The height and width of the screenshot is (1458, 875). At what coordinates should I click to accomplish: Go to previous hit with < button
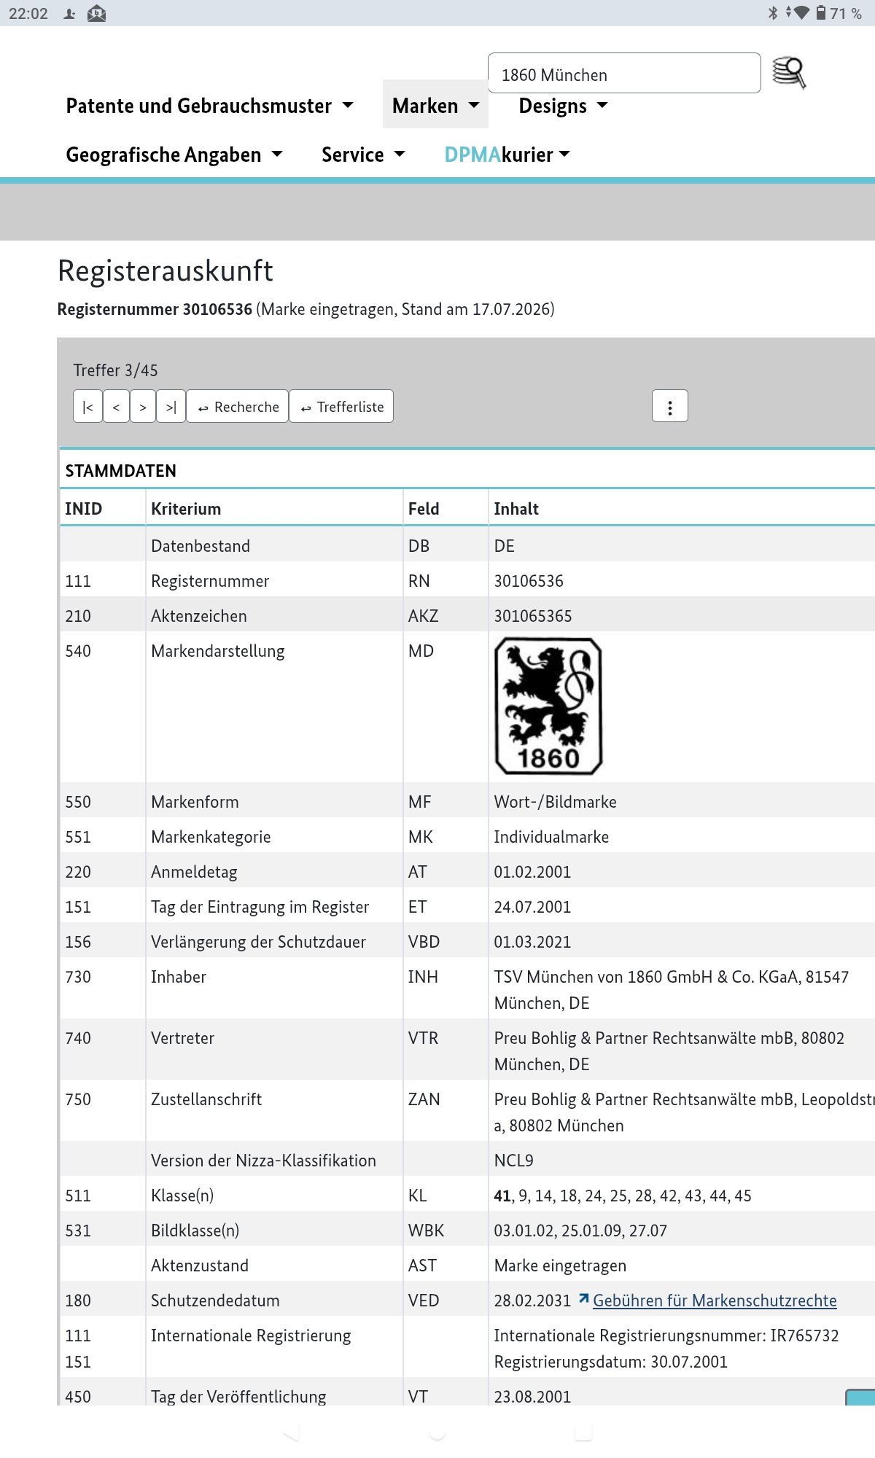tap(116, 406)
